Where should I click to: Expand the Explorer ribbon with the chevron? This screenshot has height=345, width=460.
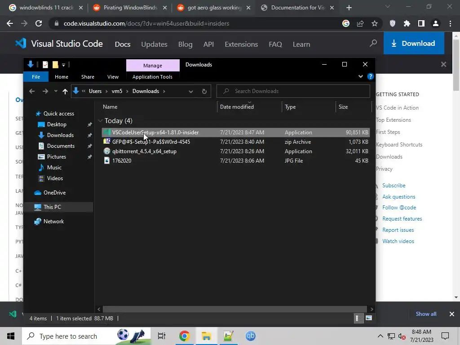pos(361,76)
